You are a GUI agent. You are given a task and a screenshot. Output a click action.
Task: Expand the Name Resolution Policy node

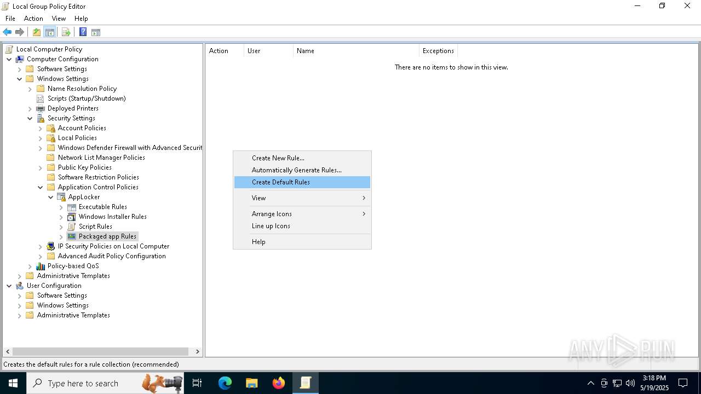click(30, 89)
